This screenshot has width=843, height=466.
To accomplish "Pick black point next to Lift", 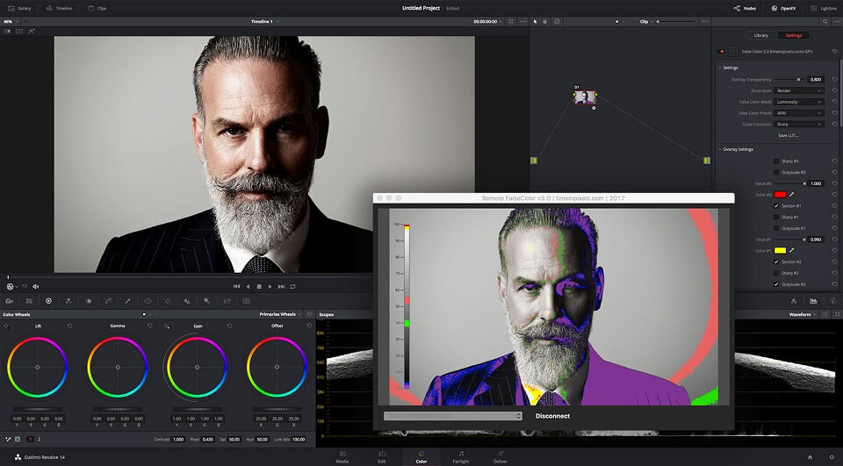I will point(6,326).
